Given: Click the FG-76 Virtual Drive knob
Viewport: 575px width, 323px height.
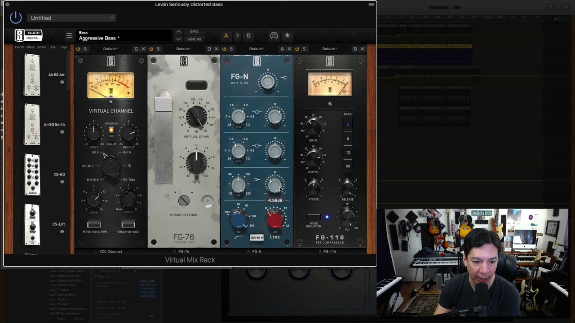Looking at the screenshot, I should coord(196,117).
